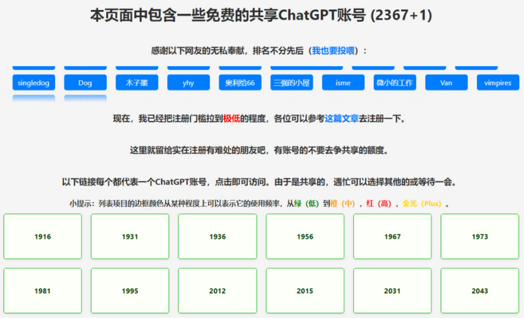Open shared account 2031
This screenshot has height=318, width=524.
(392, 291)
